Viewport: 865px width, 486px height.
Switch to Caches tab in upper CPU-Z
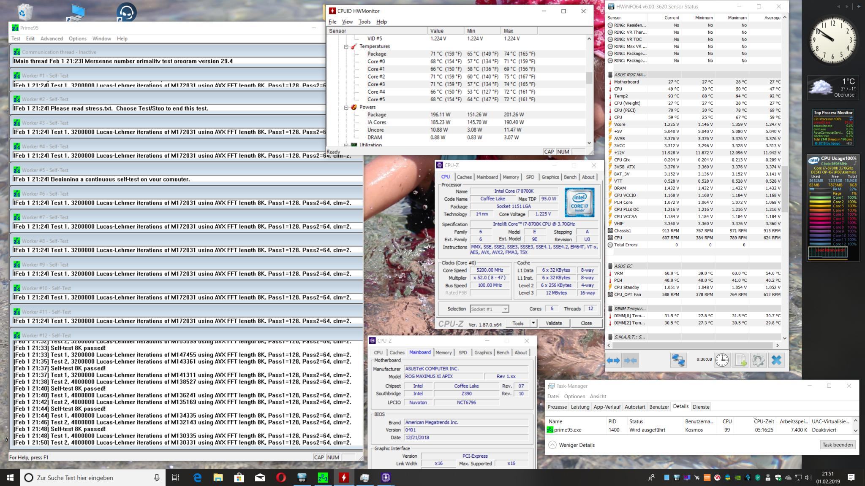point(464,177)
